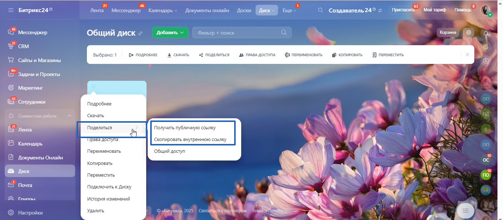Choose Переместить from the context menu

coord(101,175)
